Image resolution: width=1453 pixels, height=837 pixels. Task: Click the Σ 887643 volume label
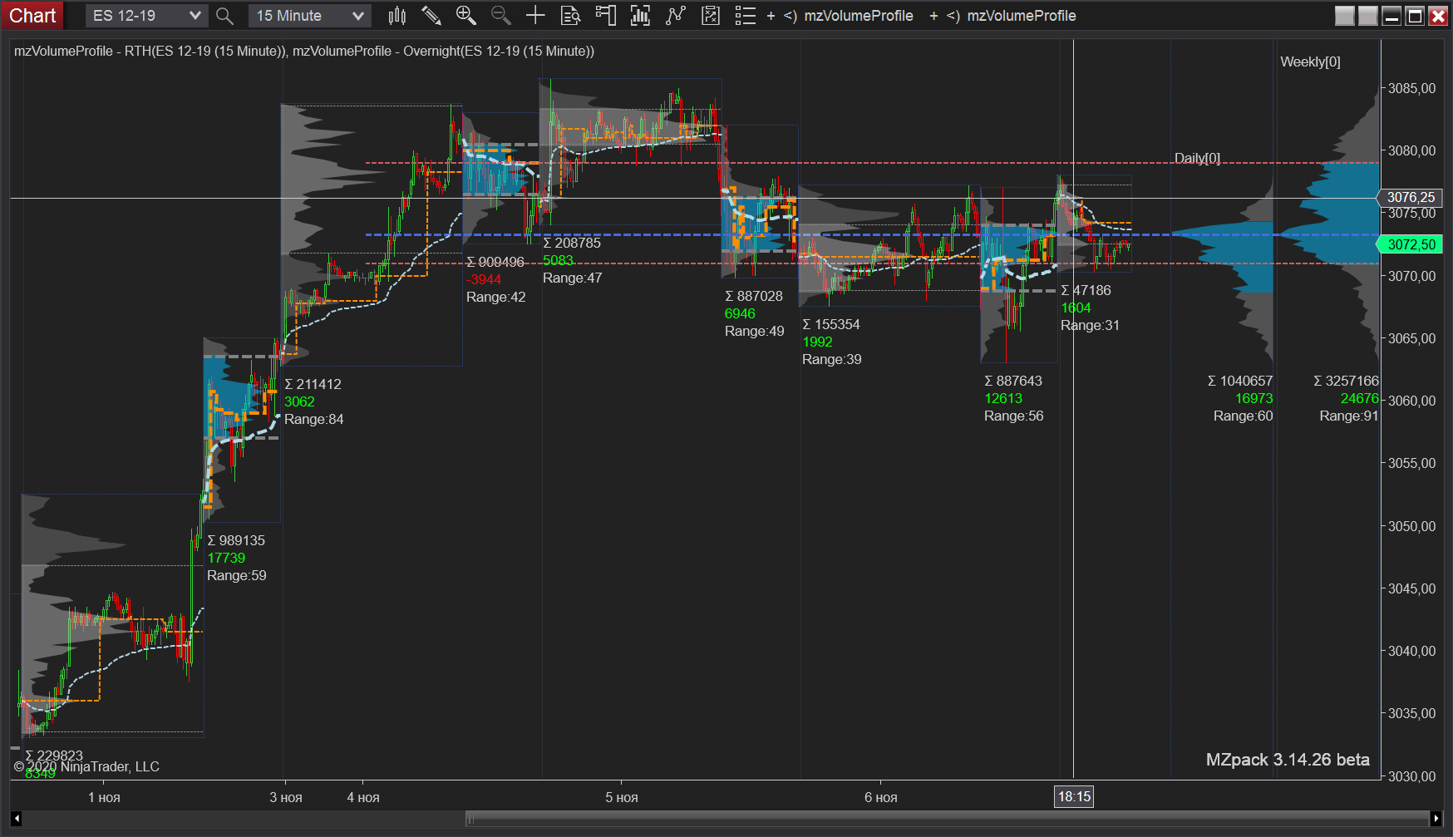point(1013,381)
